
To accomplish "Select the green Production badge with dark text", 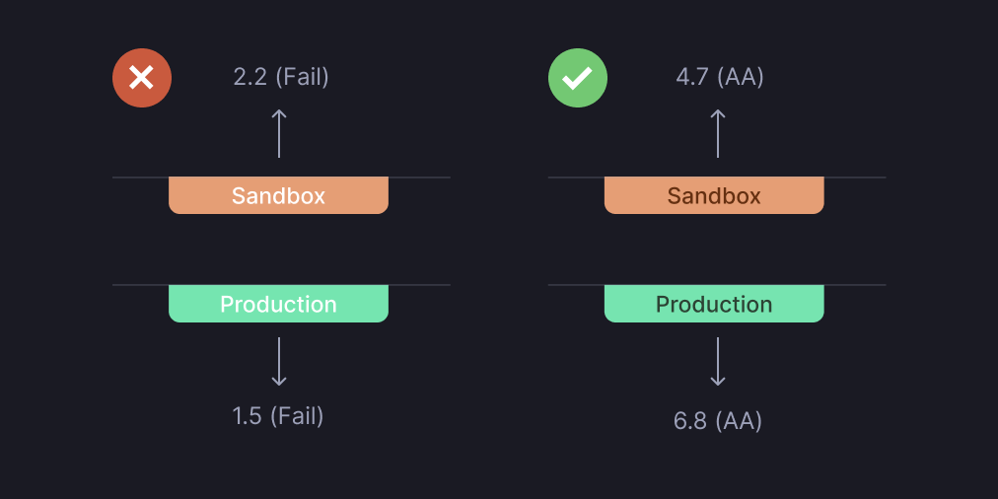I will [x=714, y=304].
